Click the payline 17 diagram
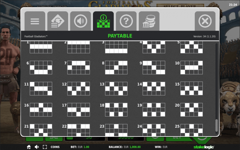Image resolution: width=240 pixels, height=150 pixels. 79,110
